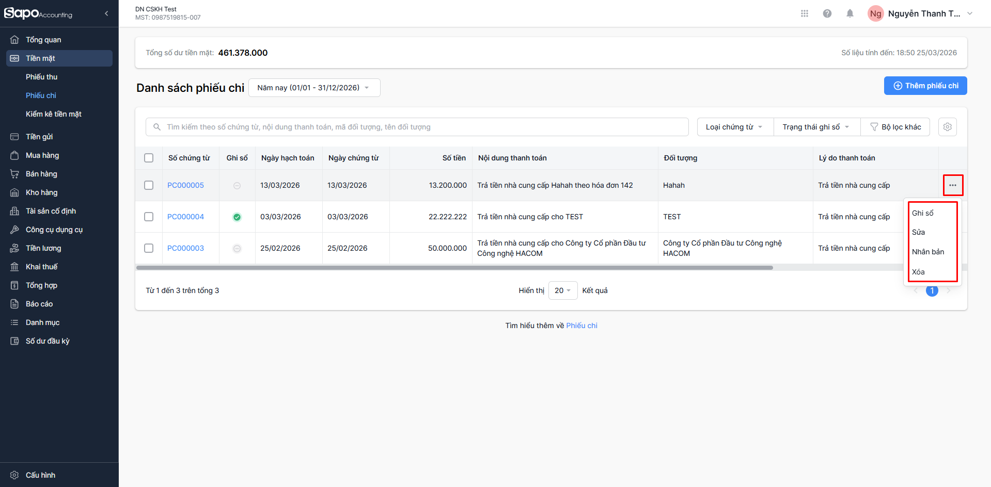991x487 pixels.
Task: Open Cấu hình settings in sidebar
Action: 40,475
